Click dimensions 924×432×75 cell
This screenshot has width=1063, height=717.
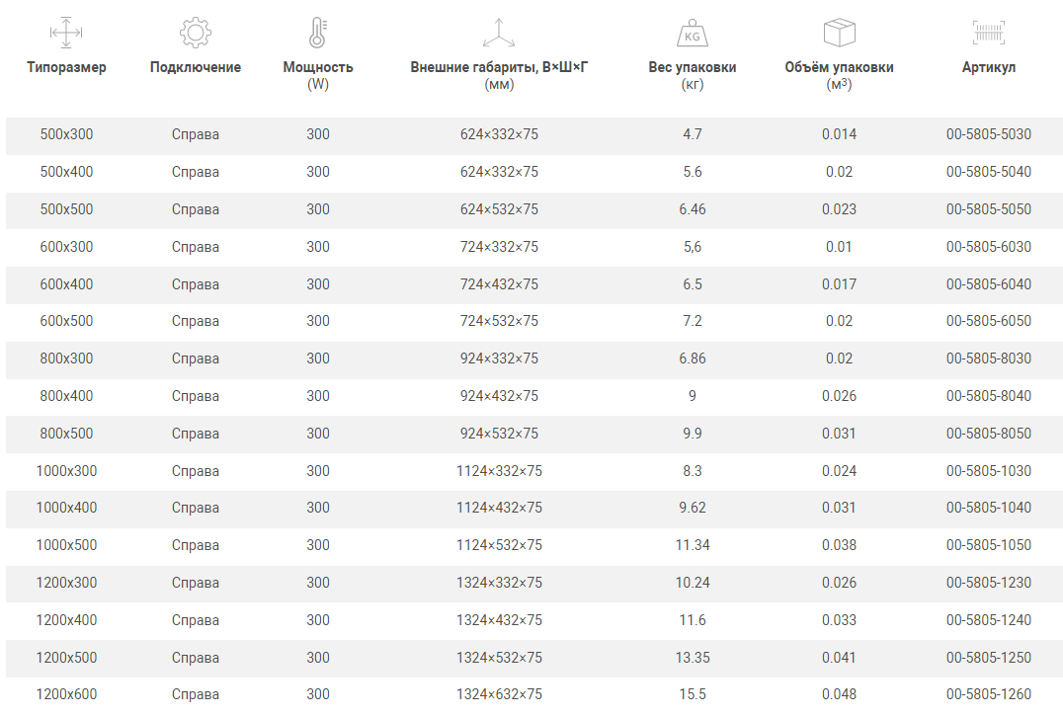(499, 396)
